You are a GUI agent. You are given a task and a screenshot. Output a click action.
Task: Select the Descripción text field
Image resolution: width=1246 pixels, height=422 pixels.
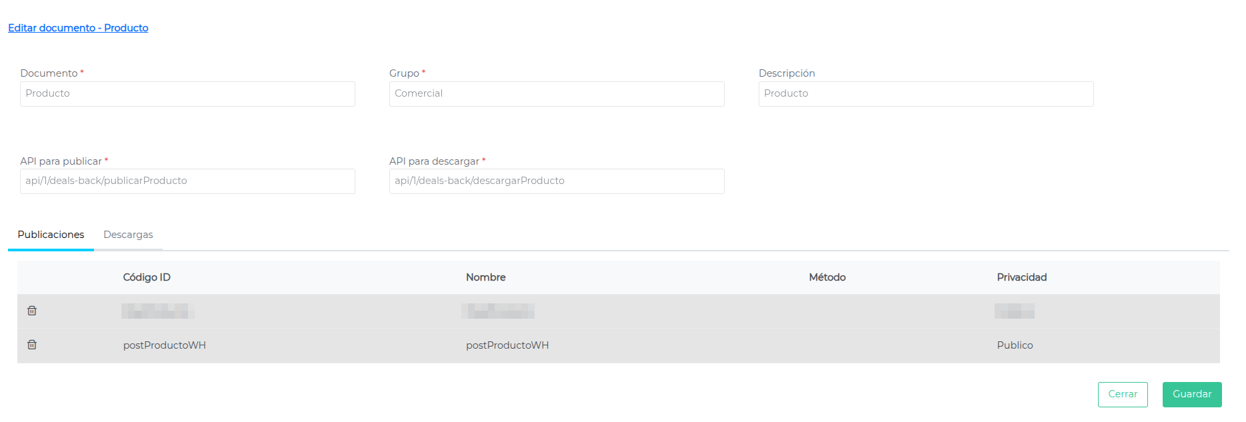pos(925,94)
